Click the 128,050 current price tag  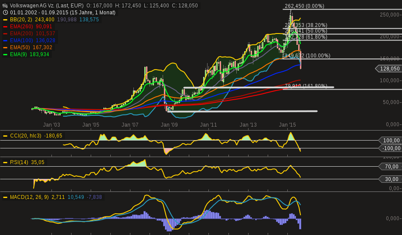click(388, 69)
